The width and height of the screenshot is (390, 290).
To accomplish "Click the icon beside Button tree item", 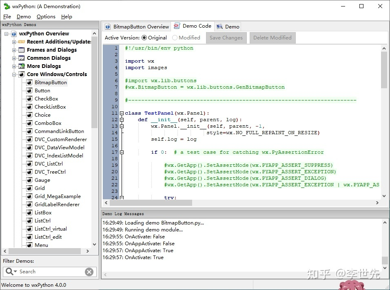I will 29,91.
